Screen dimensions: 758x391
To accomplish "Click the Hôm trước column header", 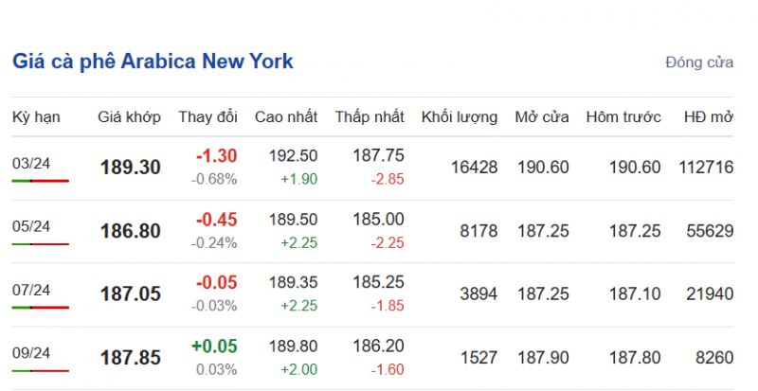I will [x=623, y=117].
